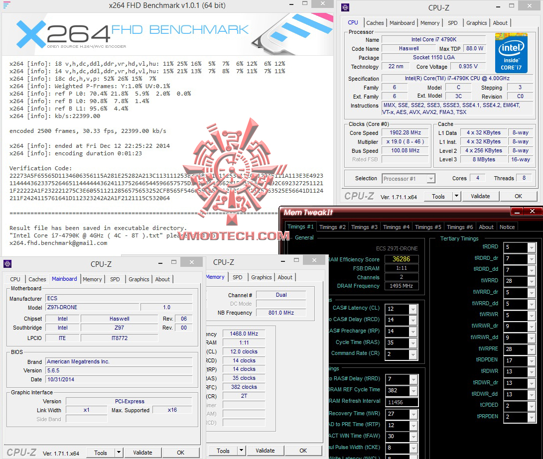Expand tWRRD dropdown showing 28
The width and height of the screenshot is (543, 459).
pos(531,281)
